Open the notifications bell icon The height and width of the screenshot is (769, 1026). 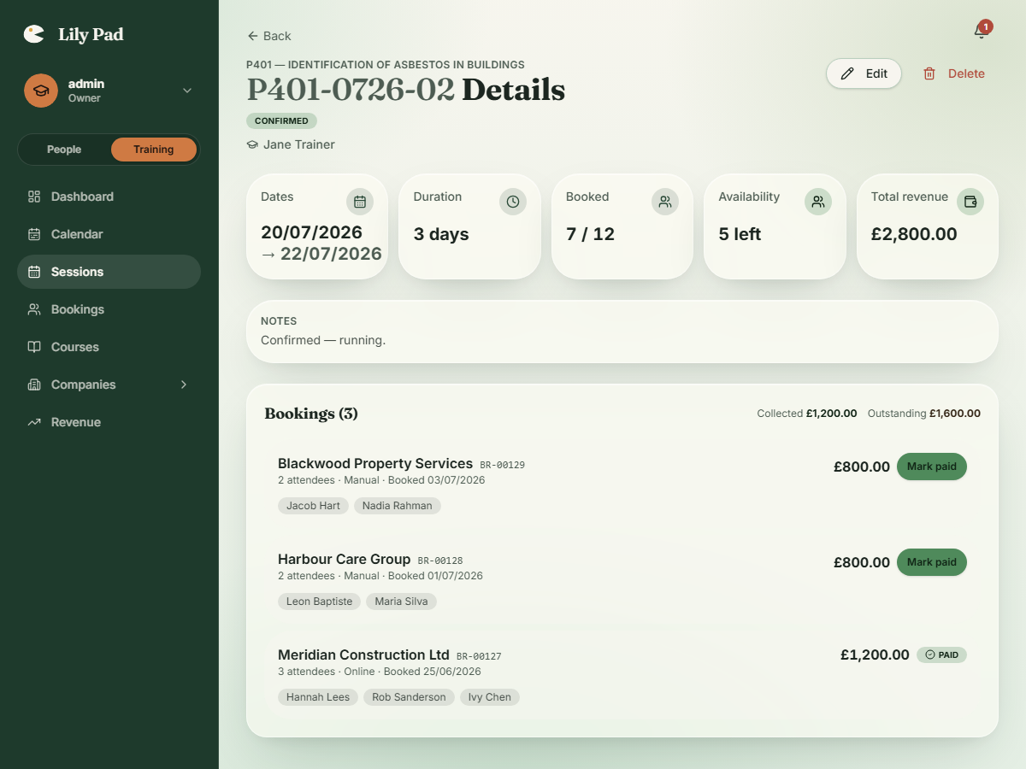[x=981, y=32]
